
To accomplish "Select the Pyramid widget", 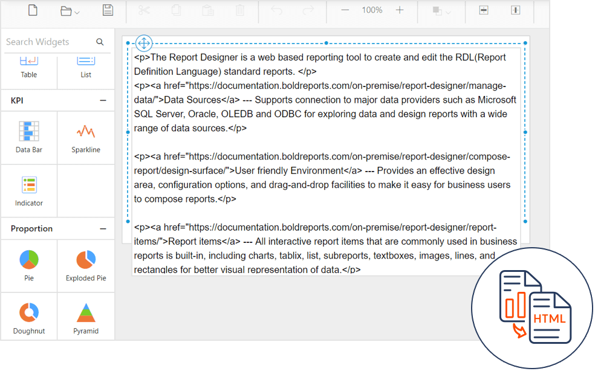I will (85, 316).
